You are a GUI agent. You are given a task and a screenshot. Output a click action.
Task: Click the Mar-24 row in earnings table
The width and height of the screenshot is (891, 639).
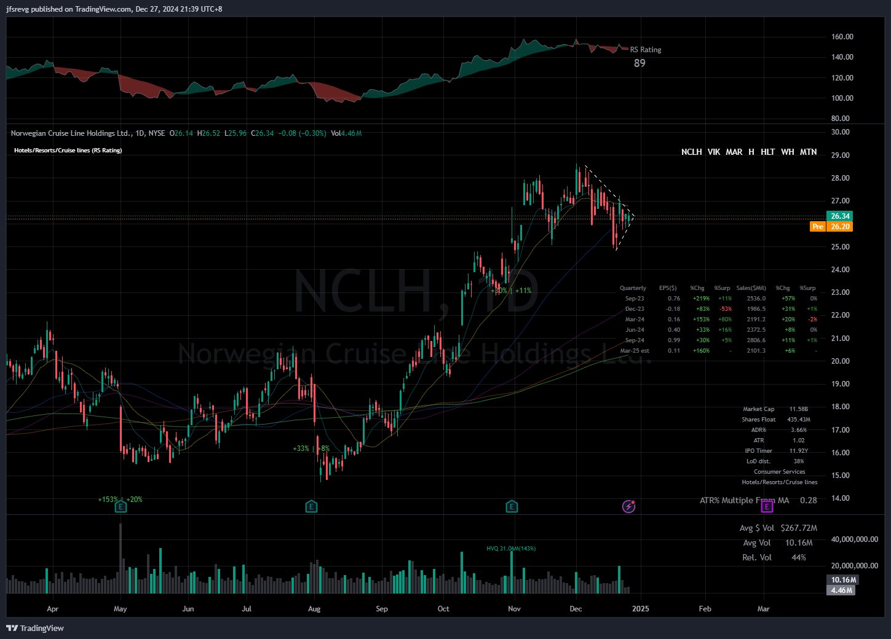pos(720,319)
